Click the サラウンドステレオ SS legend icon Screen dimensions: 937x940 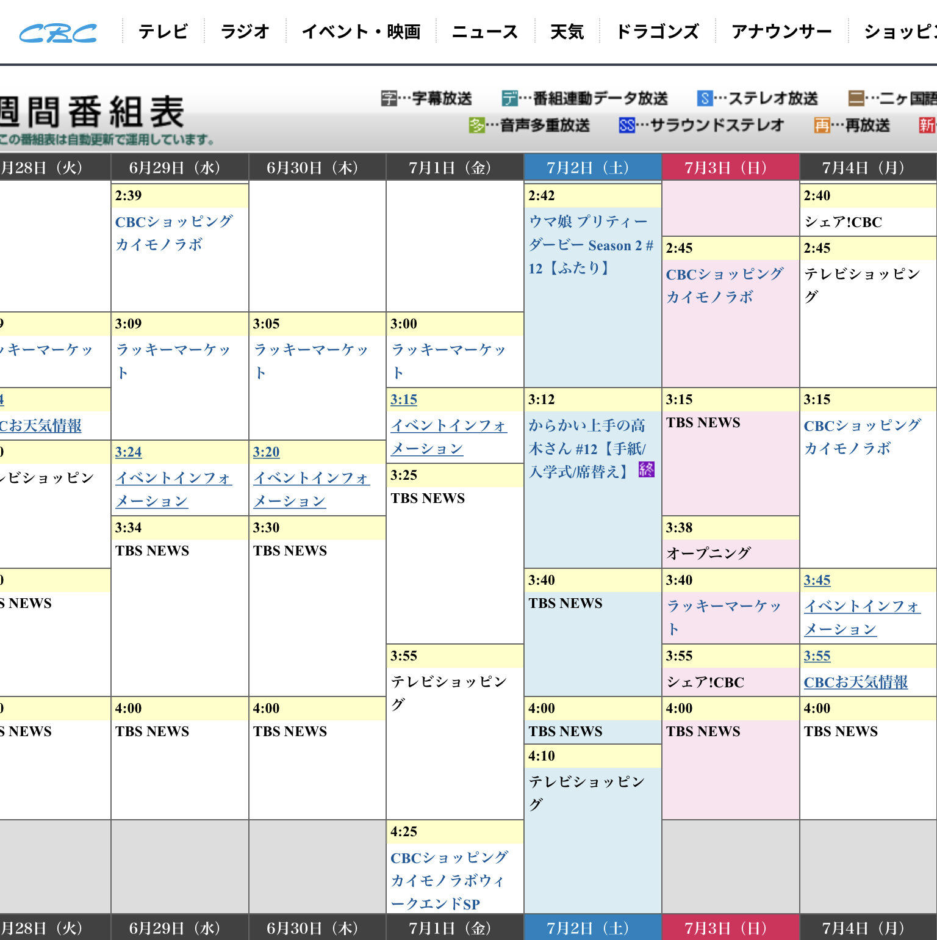(x=627, y=125)
